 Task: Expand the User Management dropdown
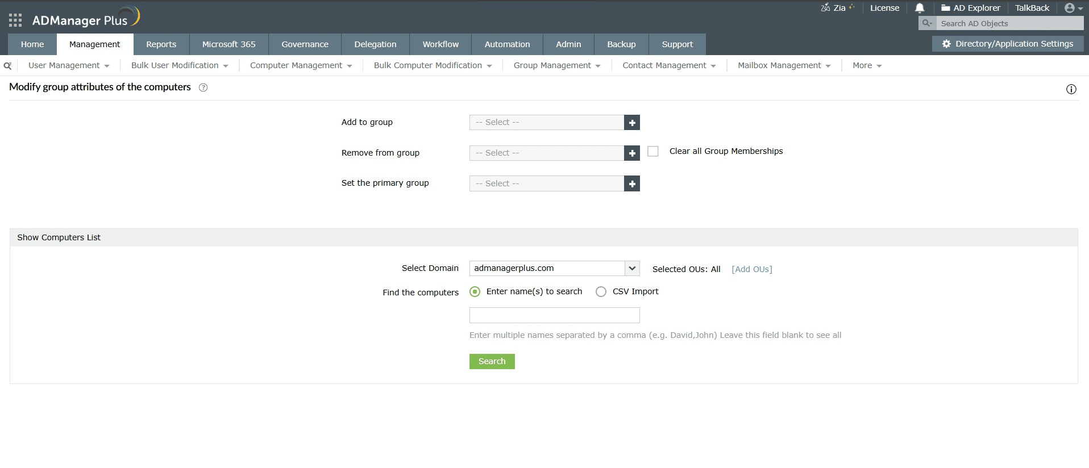[x=69, y=66]
